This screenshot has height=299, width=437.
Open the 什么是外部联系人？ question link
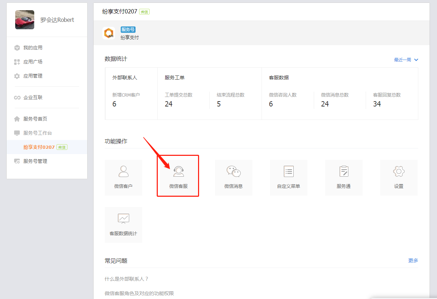tap(127, 279)
